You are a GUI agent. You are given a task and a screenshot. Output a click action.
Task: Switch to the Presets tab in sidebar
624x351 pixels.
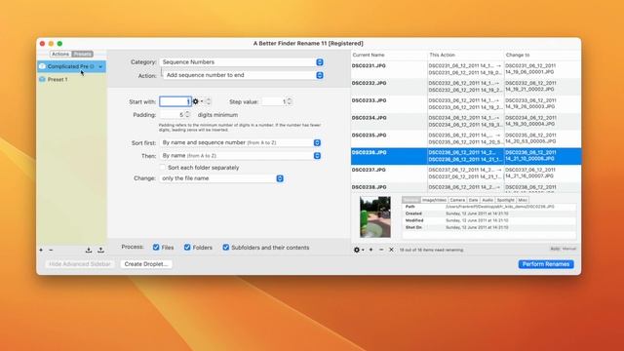82,54
